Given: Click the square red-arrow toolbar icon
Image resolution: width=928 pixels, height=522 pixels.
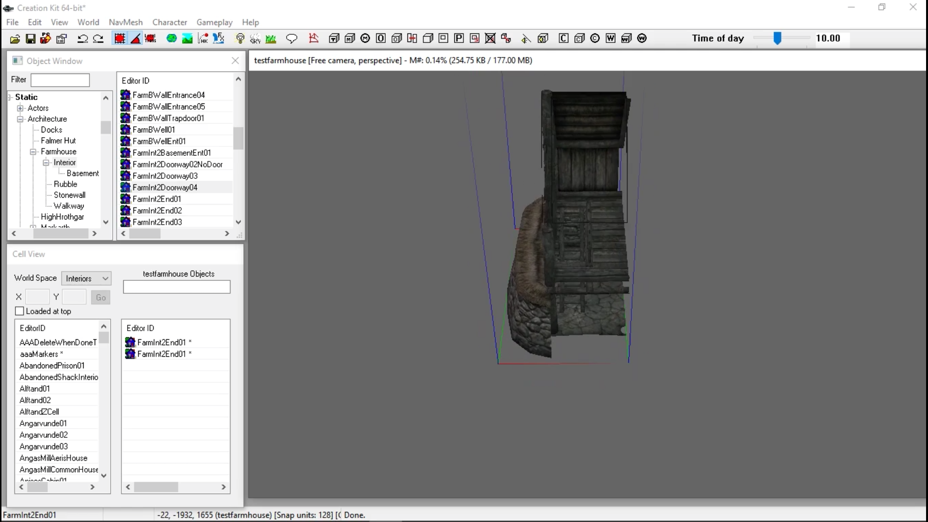Looking at the screenshot, I should coord(475,39).
